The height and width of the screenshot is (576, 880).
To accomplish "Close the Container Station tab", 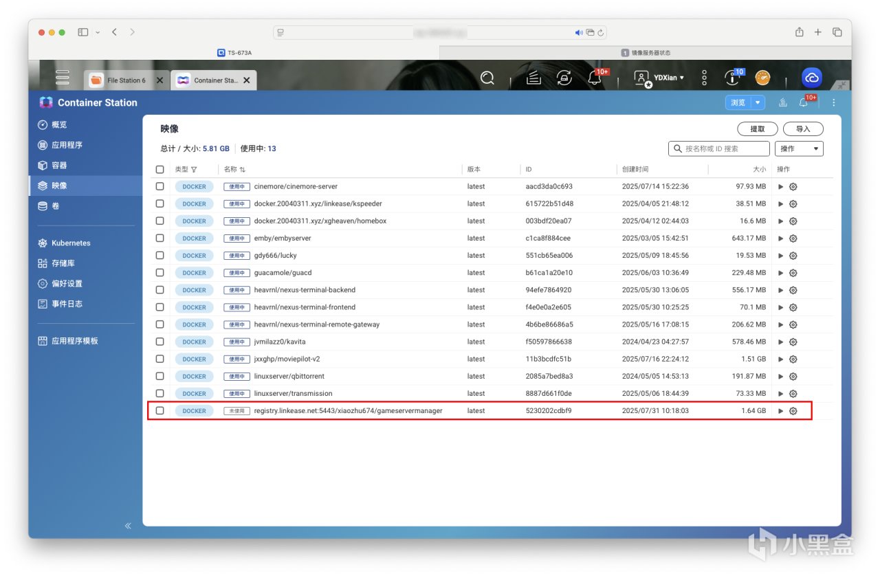I will pyautogui.click(x=246, y=80).
